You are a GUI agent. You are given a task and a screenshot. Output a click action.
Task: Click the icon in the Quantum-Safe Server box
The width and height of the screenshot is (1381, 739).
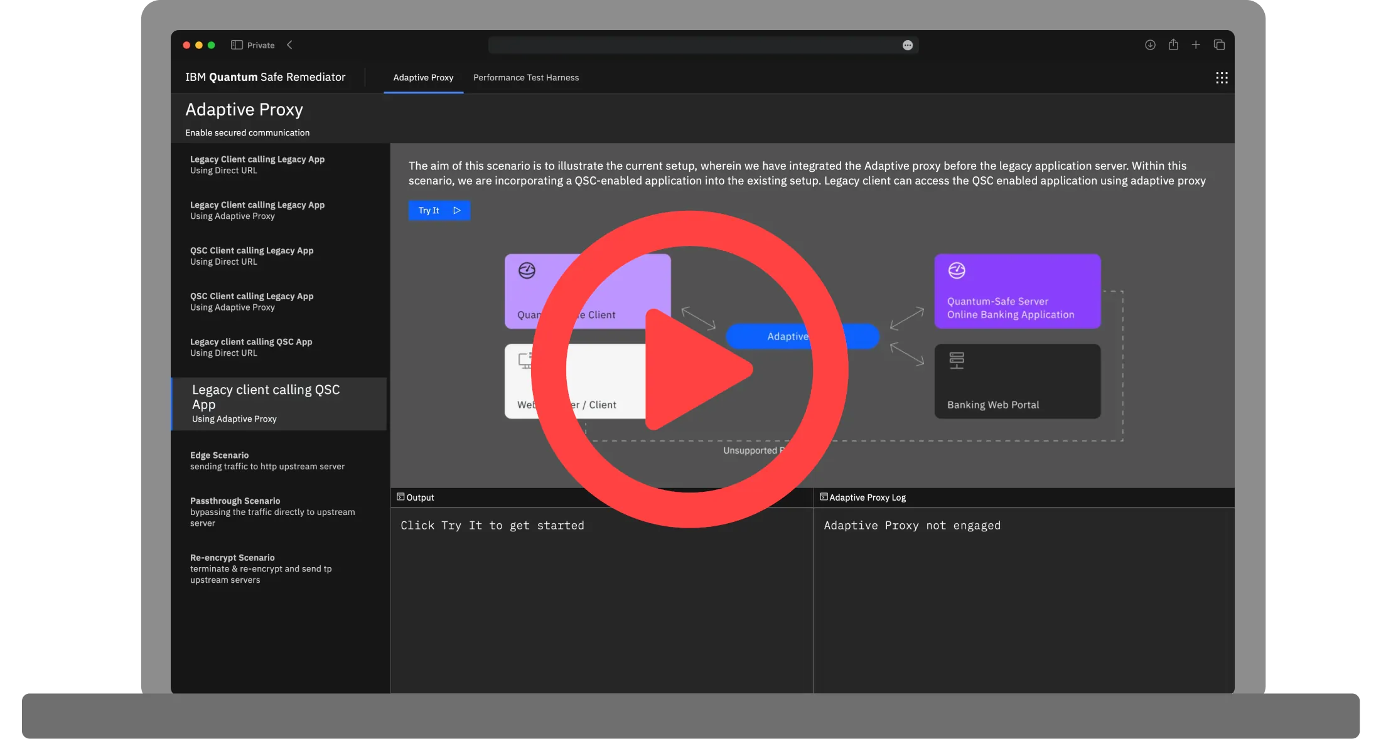[x=957, y=271]
